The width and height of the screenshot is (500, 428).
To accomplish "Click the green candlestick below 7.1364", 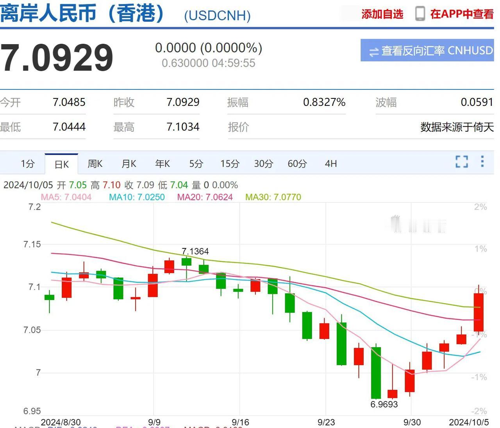I will (187, 262).
